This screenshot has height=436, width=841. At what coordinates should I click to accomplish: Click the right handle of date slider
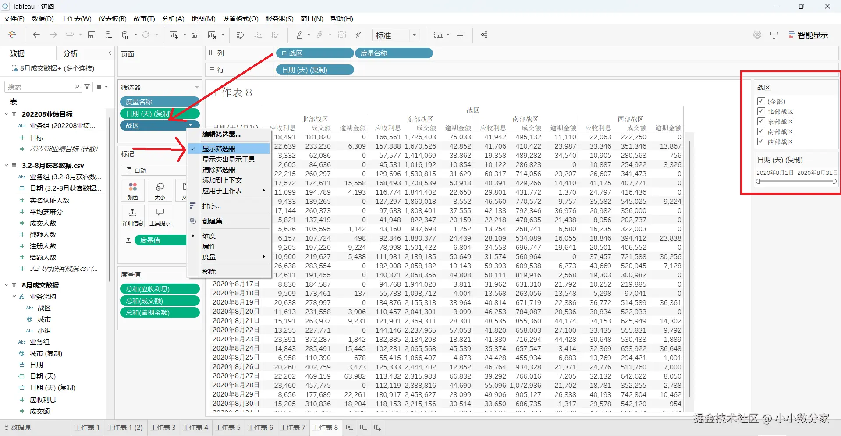(834, 181)
